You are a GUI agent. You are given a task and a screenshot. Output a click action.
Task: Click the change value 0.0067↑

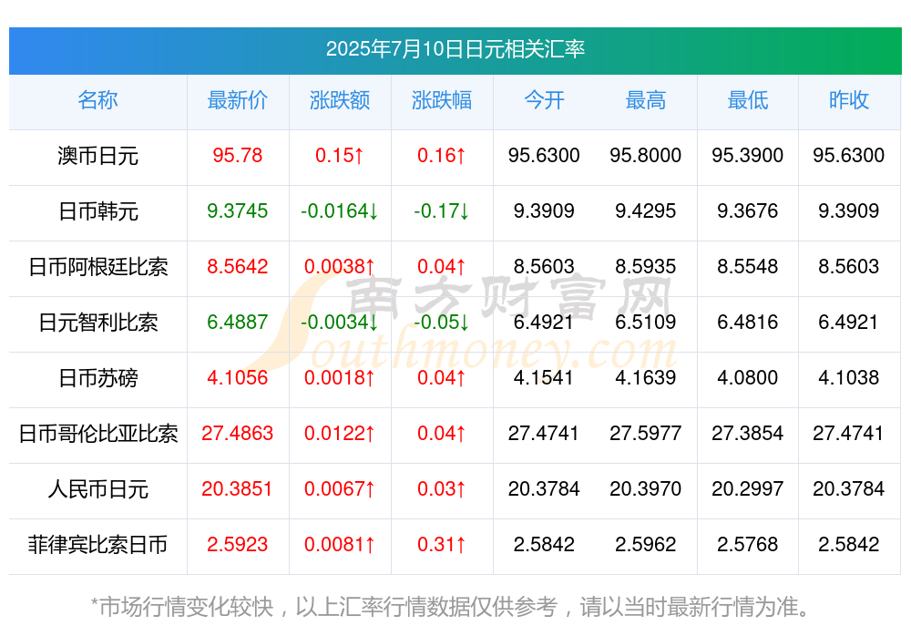tap(339, 488)
